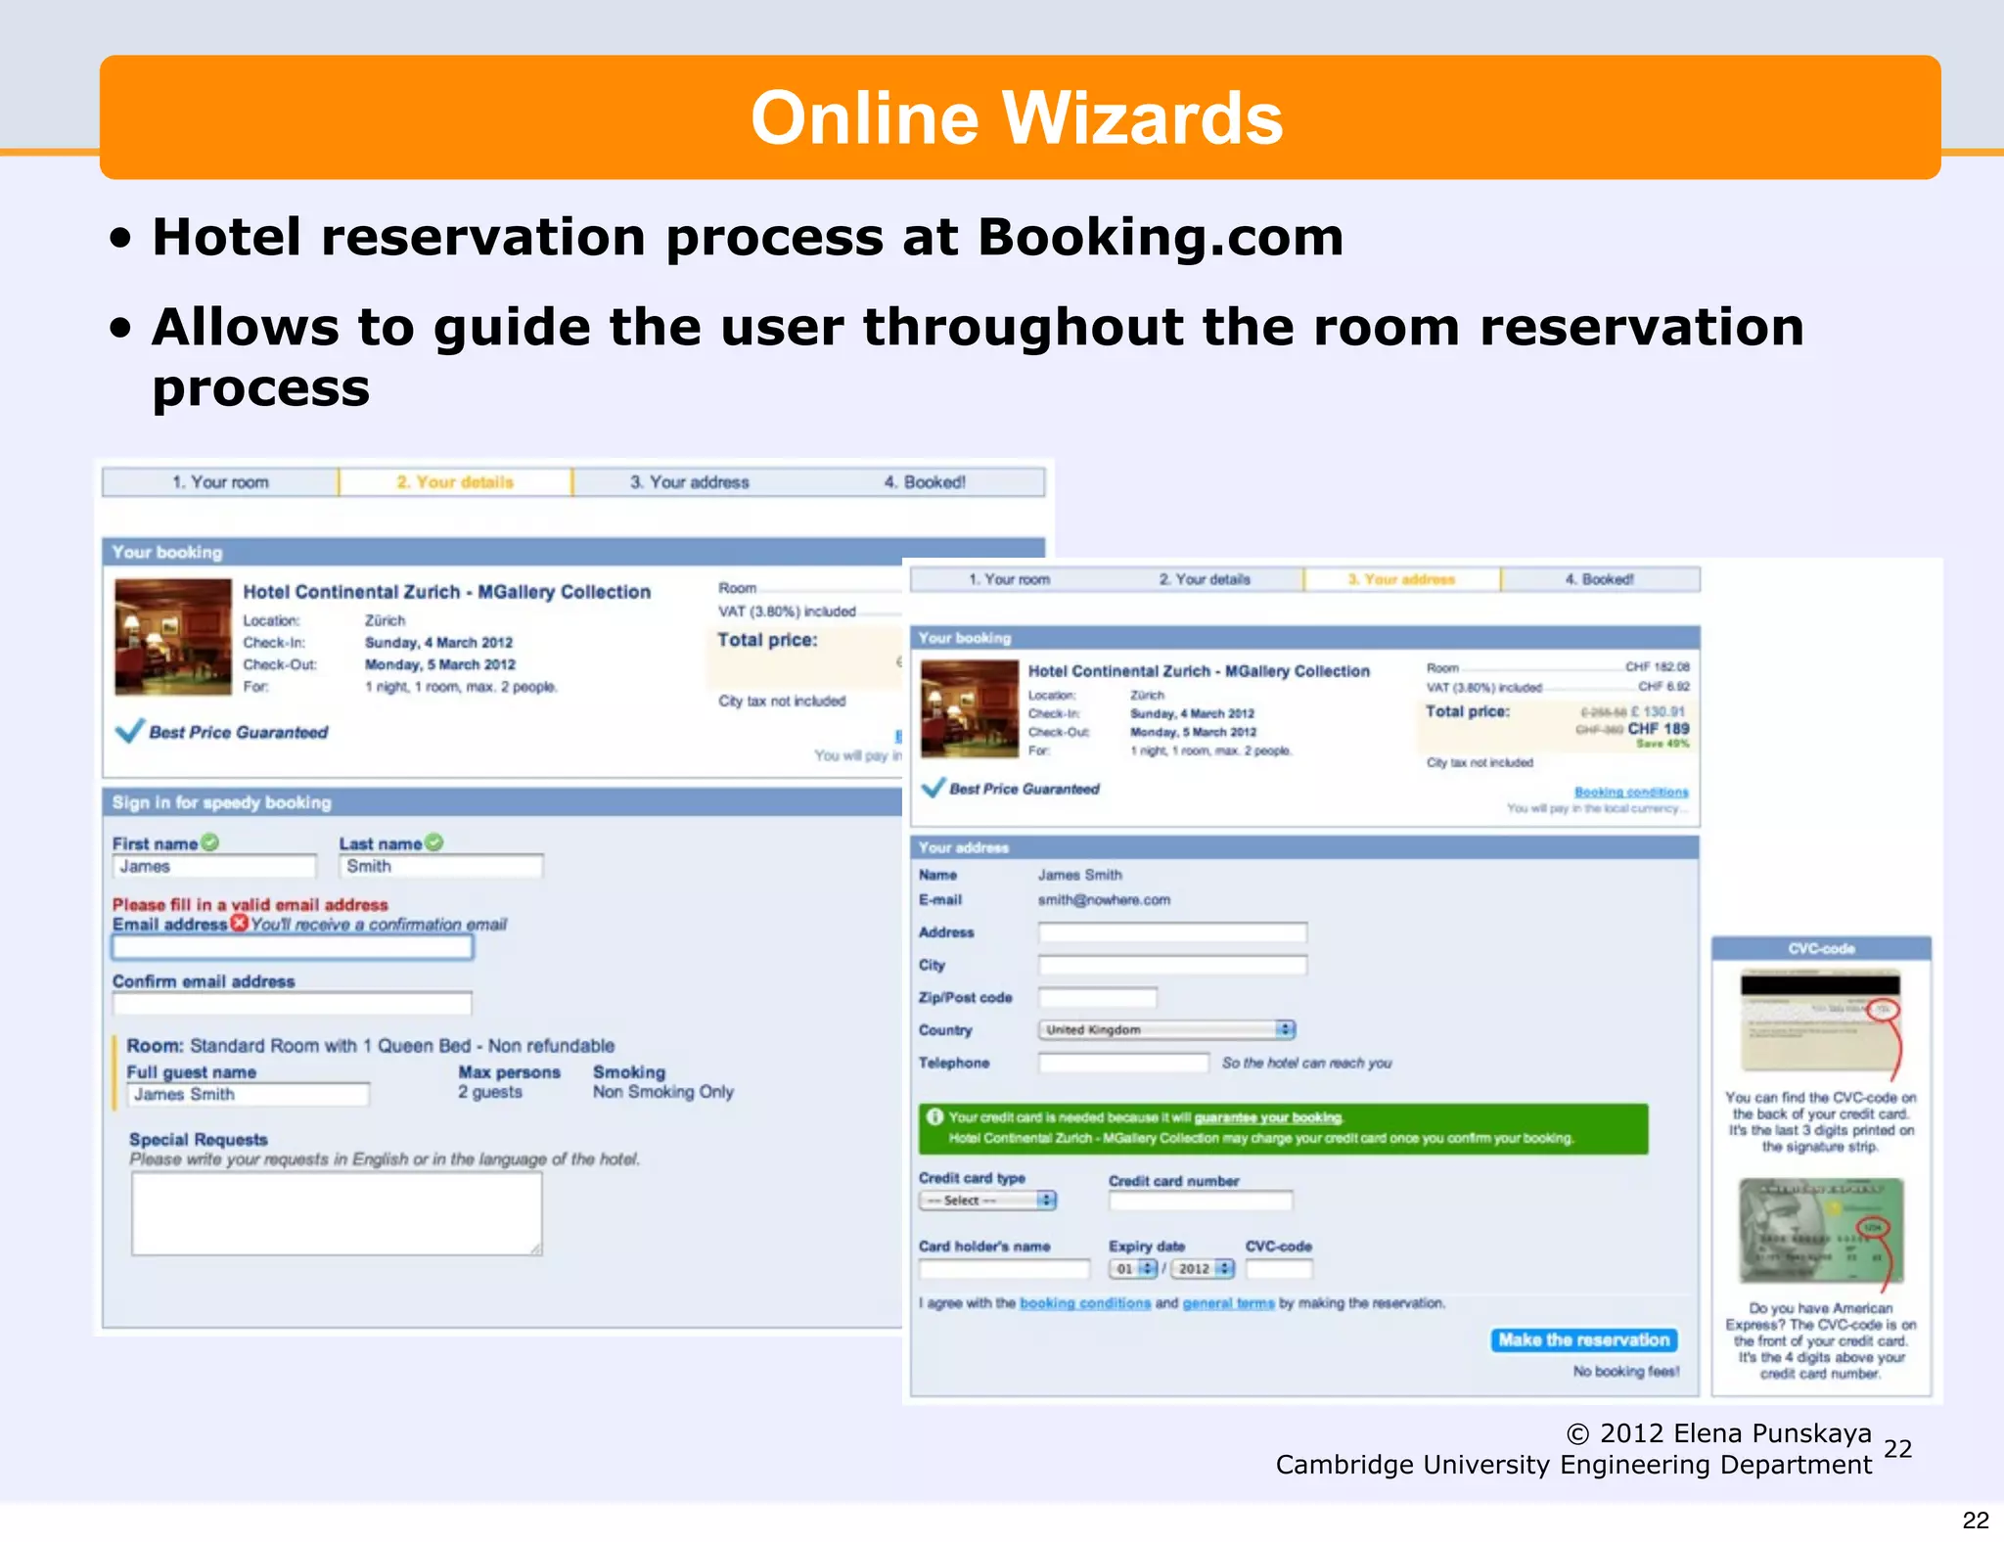The image size is (2004, 1542).
Task: Click hotel room thumbnail in right booking
Action: pos(970,708)
